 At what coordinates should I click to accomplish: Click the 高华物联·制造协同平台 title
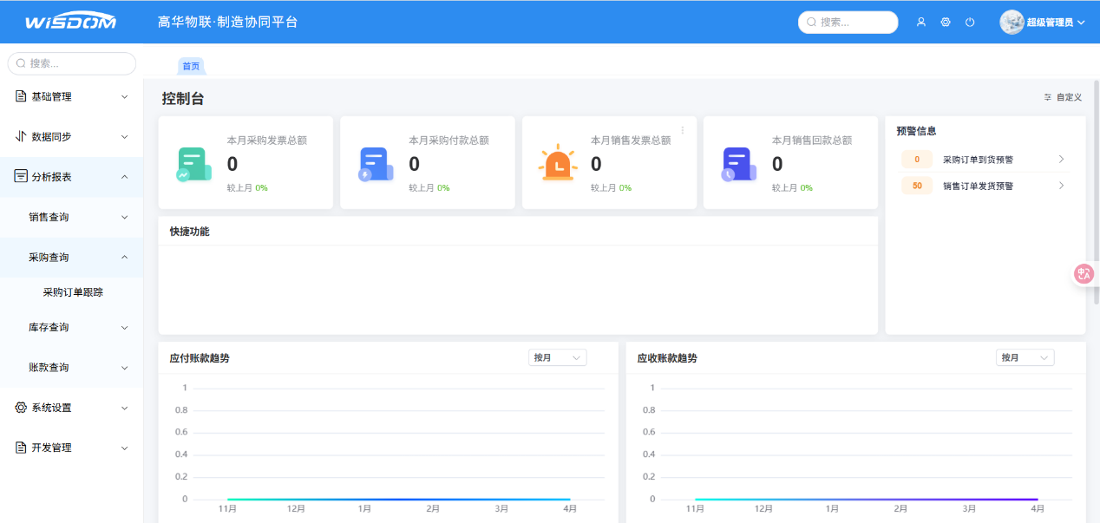[228, 22]
